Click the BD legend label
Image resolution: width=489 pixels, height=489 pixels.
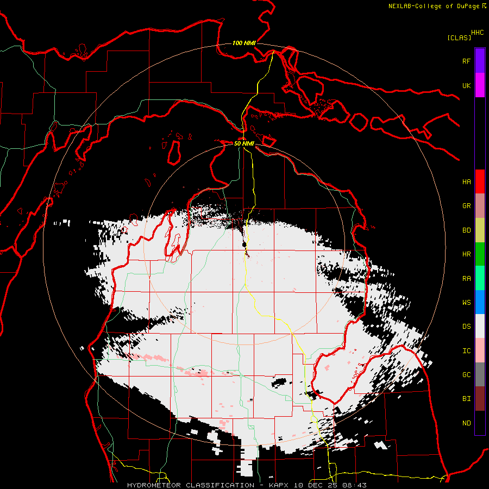466,230
